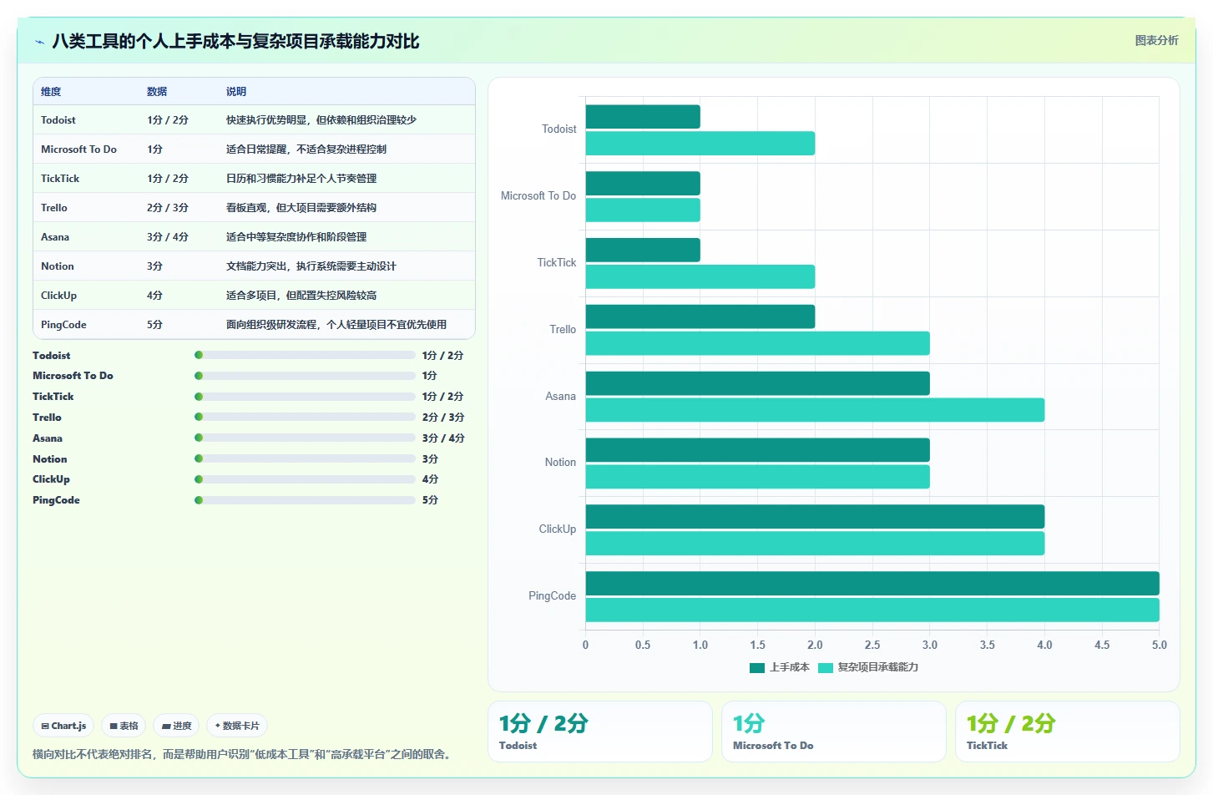The image size is (1213, 795).
Task: Click description 适合多项目，但配置失控风险较高
Action: coord(301,296)
